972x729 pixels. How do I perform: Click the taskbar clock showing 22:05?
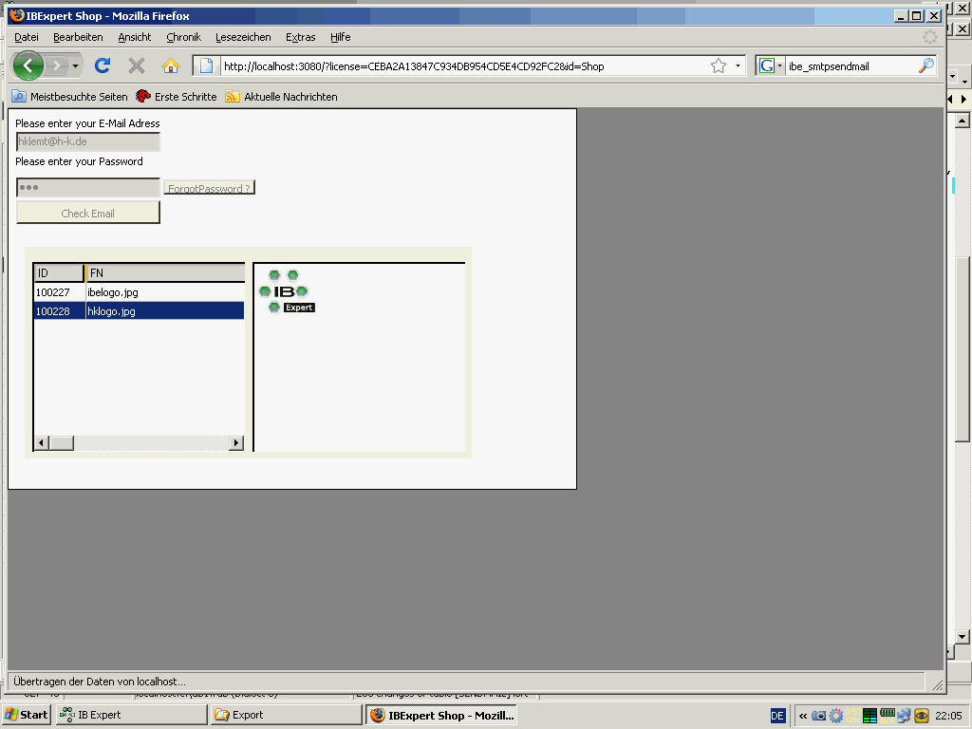[948, 716]
